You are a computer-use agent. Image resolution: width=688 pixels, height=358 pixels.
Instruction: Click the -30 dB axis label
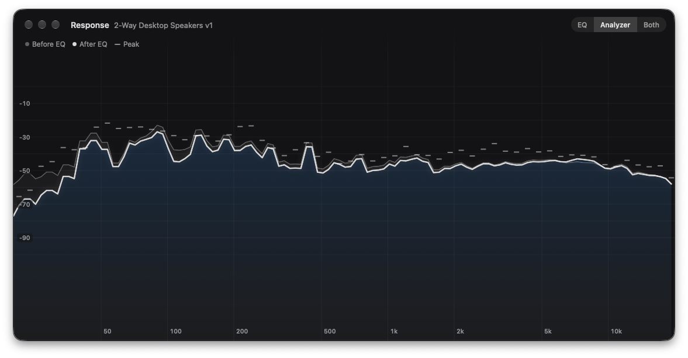[25, 138]
